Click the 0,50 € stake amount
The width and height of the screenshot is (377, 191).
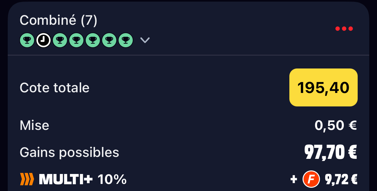tap(336, 125)
